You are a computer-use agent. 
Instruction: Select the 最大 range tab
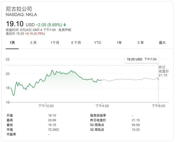tap(162, 43)
